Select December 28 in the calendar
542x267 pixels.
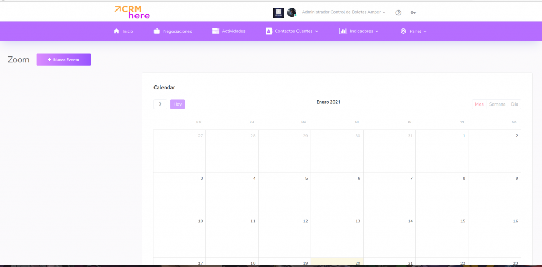(232, 151)
